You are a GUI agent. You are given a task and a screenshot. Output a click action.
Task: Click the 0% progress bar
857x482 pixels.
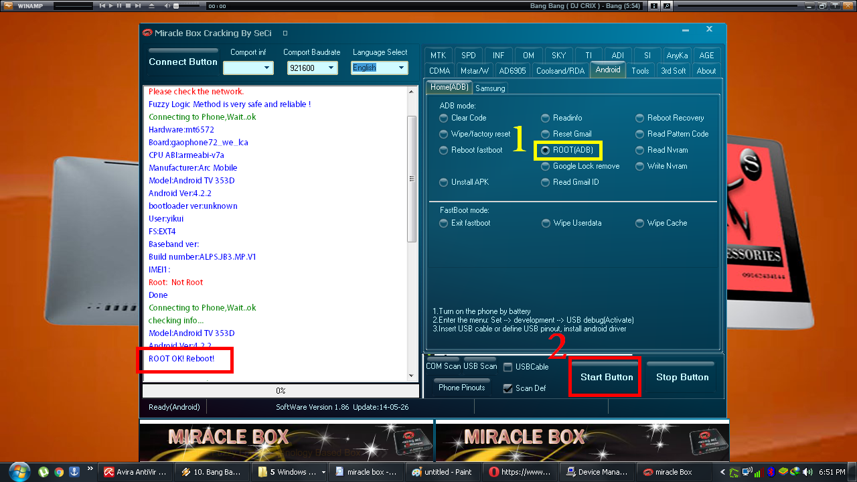[x=281, y=390]
